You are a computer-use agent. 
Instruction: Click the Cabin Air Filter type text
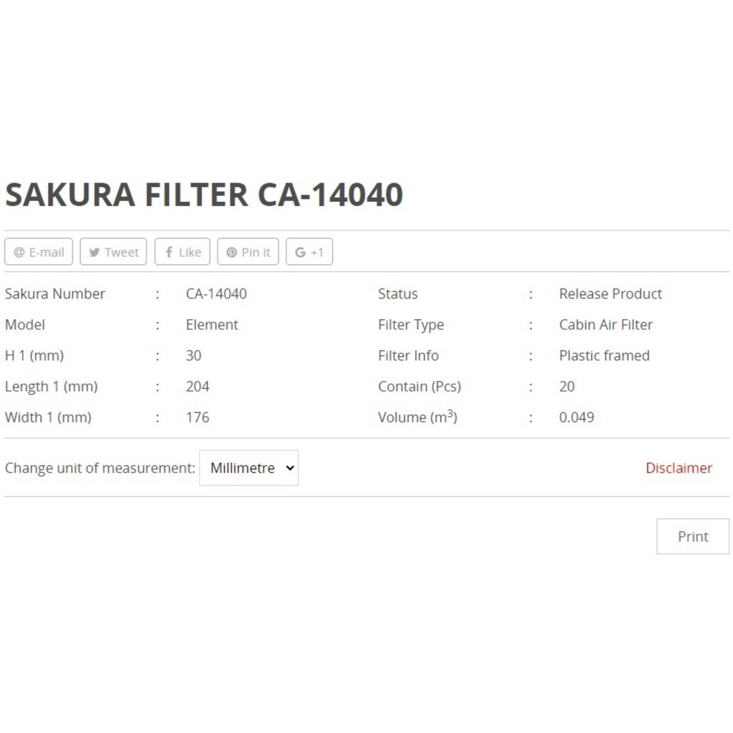(606, 324)
